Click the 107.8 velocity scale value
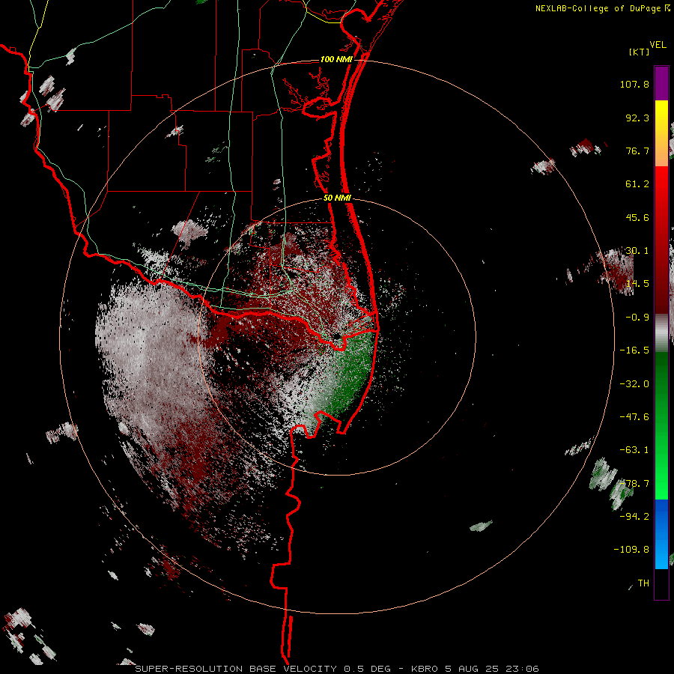The width and height of the screenshot is (674, 674). pyautogui.click(x=634, y=84)
